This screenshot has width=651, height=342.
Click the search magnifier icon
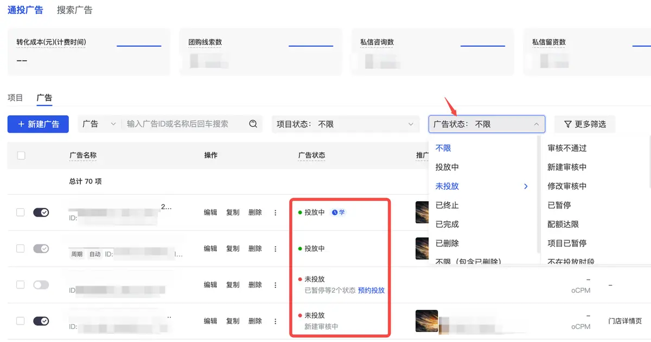click(253, 124)
